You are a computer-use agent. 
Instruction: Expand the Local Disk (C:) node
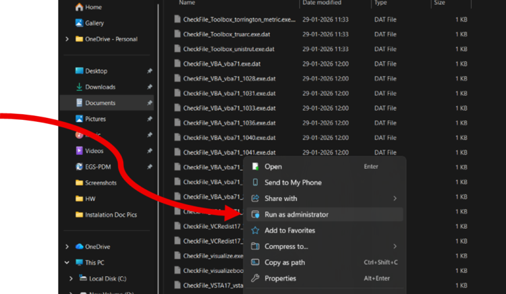pos(71,279)
